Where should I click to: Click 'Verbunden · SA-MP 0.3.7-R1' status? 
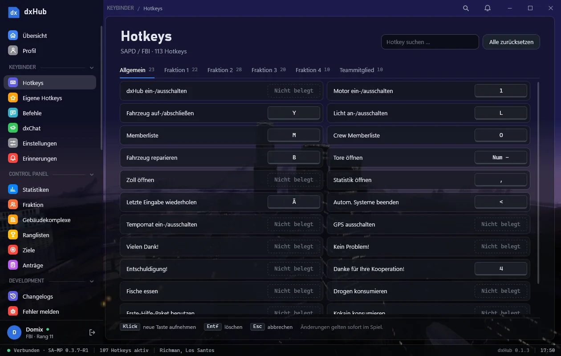48,350
